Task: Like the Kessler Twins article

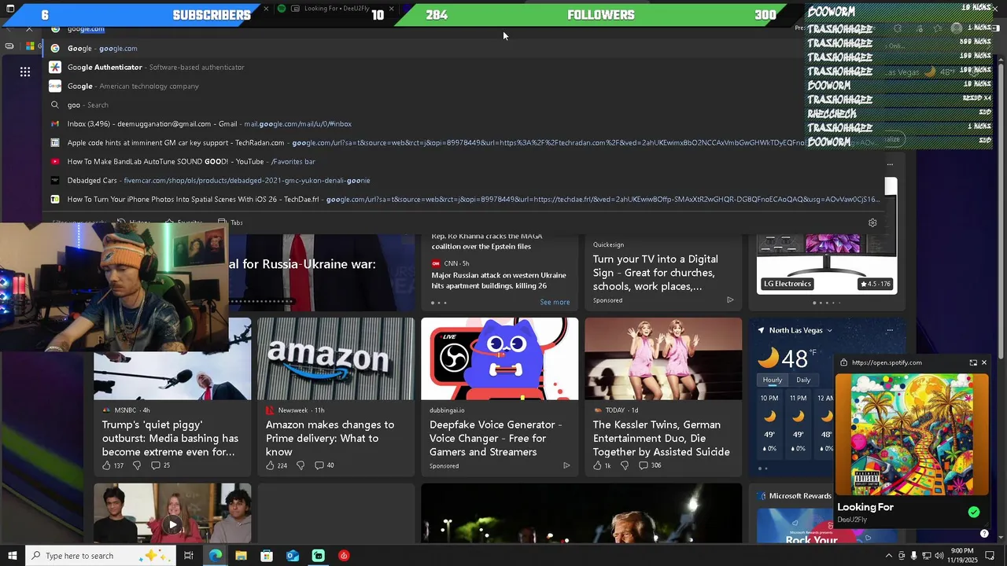Action: click(x=597, y=465)
